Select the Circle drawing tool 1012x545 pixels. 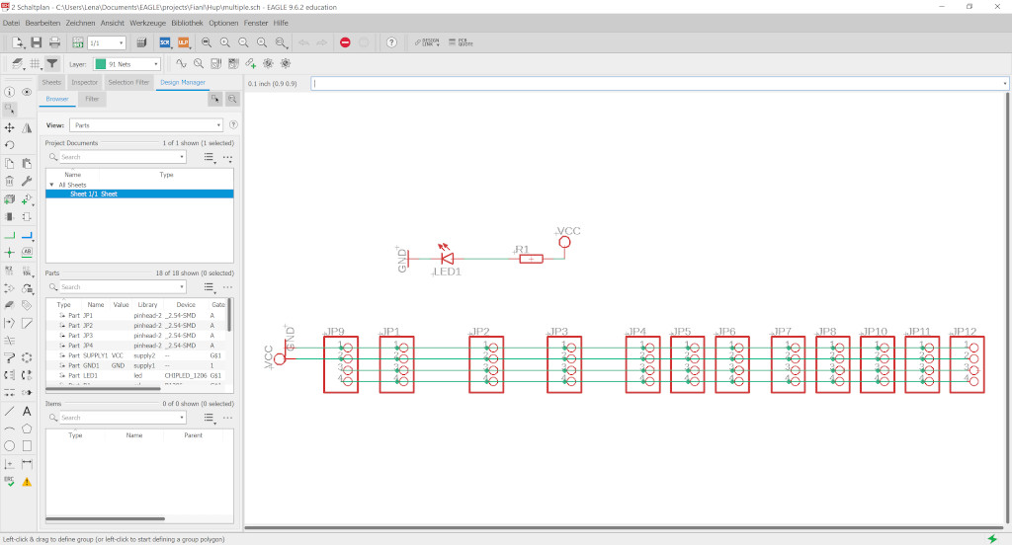[9, 445]
